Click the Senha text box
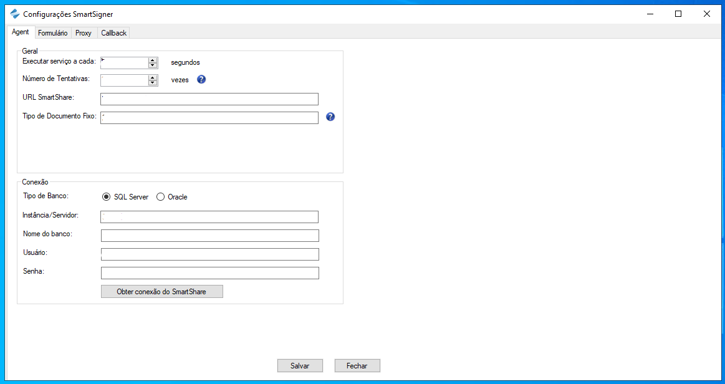Viewport: 725px width, 384px height. [210, 273]
